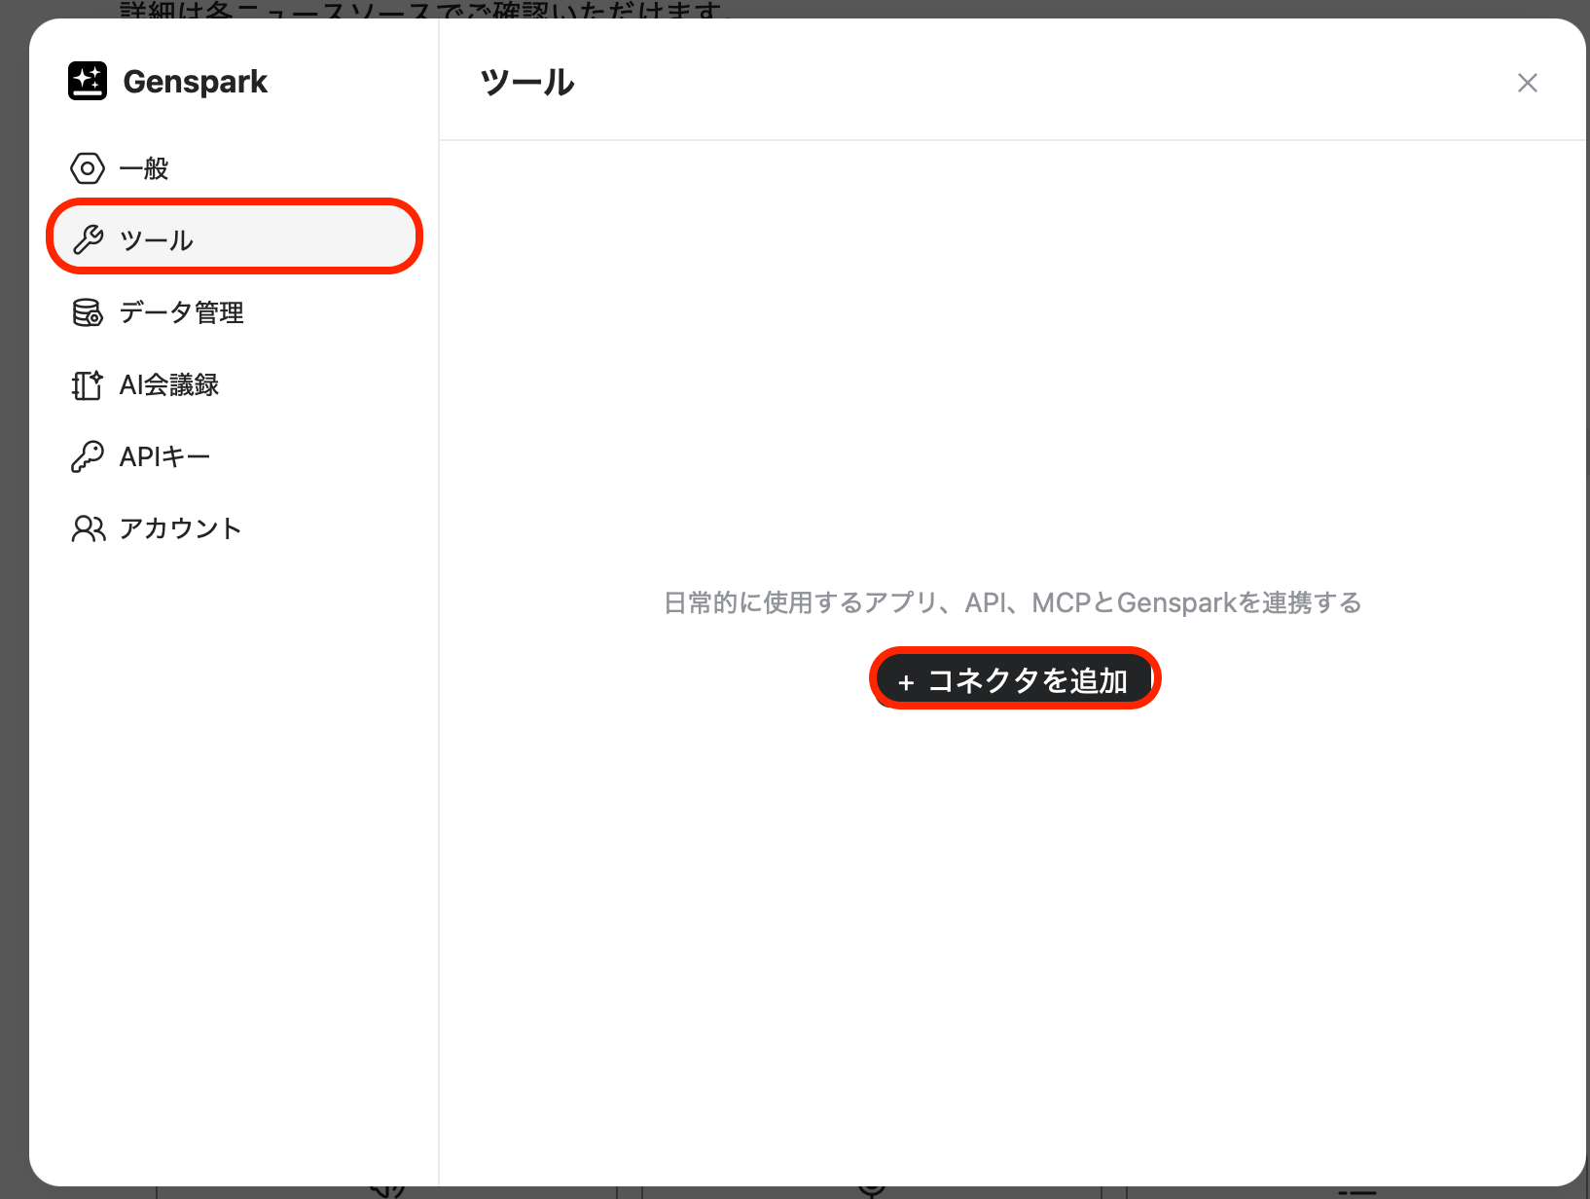The image size is (1590, 1199).
Task: Click the connector description text about MCP
Action: pyautogui.click(x=1012, y=603)
